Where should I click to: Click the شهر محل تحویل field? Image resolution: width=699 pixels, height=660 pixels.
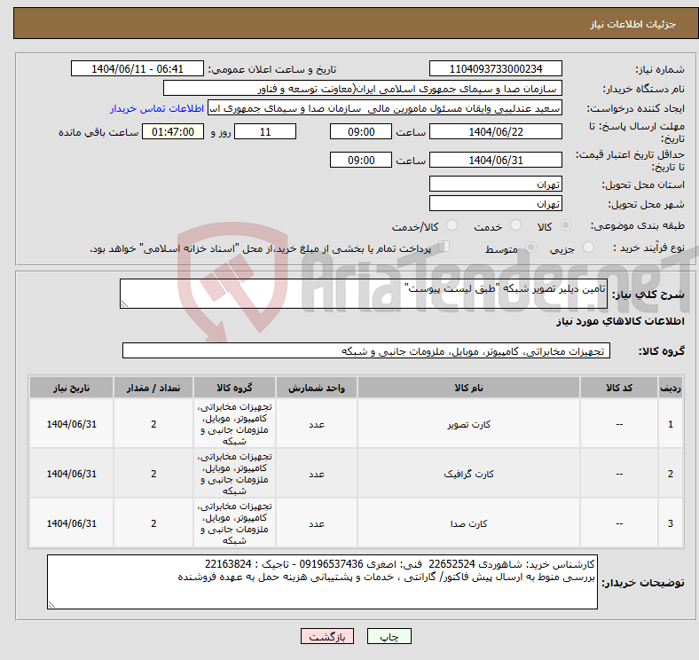[x=495, y=204]
